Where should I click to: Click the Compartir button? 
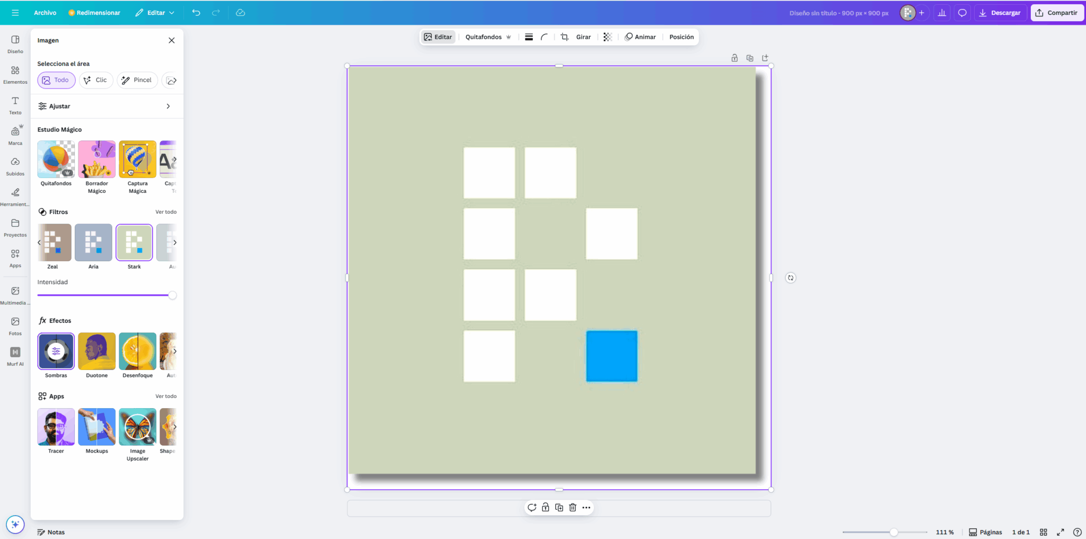pyautogui.click(x=1057, y=12)
